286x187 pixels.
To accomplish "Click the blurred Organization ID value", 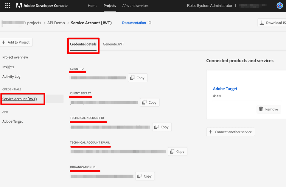I will (102, 176).
